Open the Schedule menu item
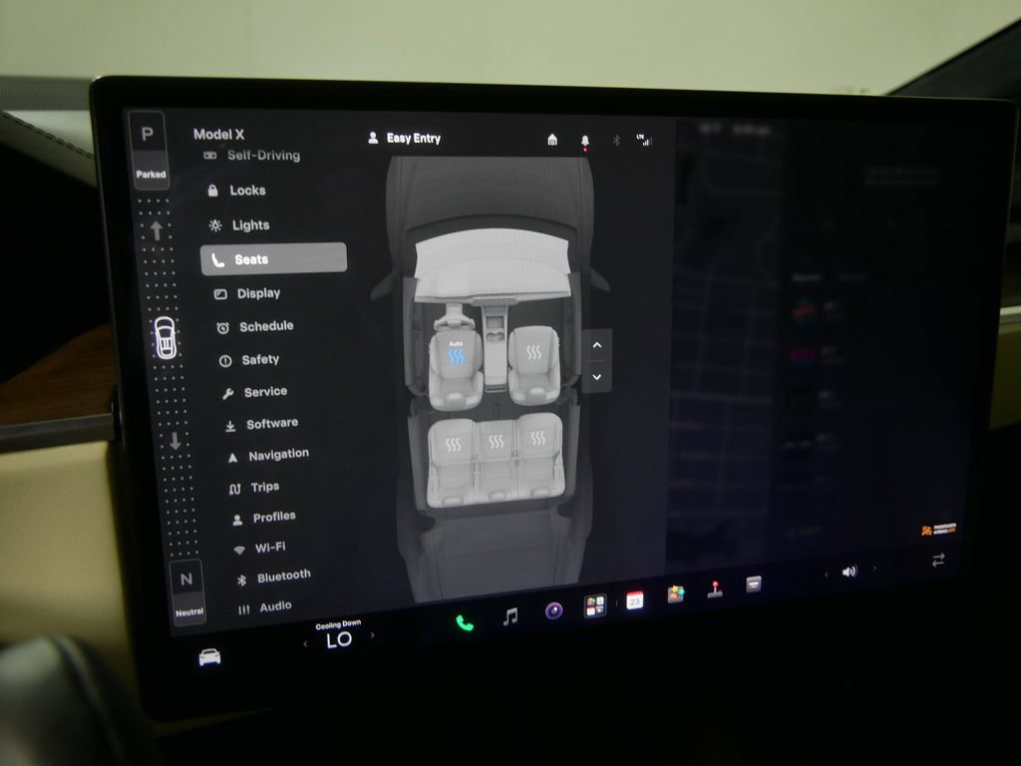Viewport: 1021px width, 766px height. (x=255, y=326)
